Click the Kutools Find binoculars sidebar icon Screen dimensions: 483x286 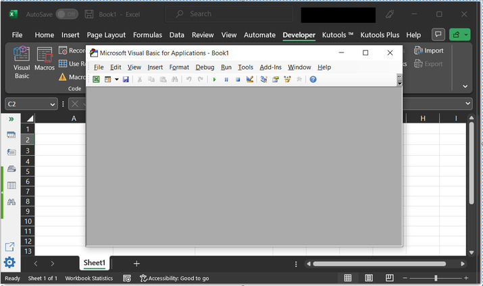(11, 202)
